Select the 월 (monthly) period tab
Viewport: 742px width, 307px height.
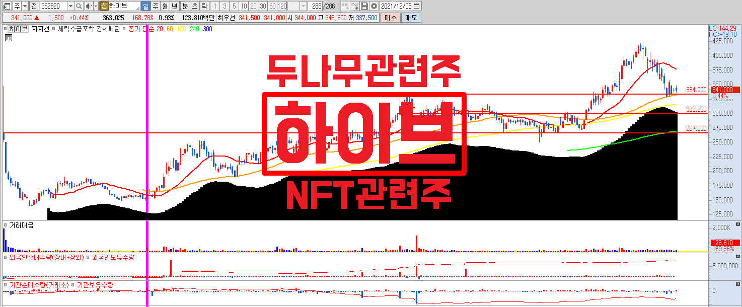[165, 6]
